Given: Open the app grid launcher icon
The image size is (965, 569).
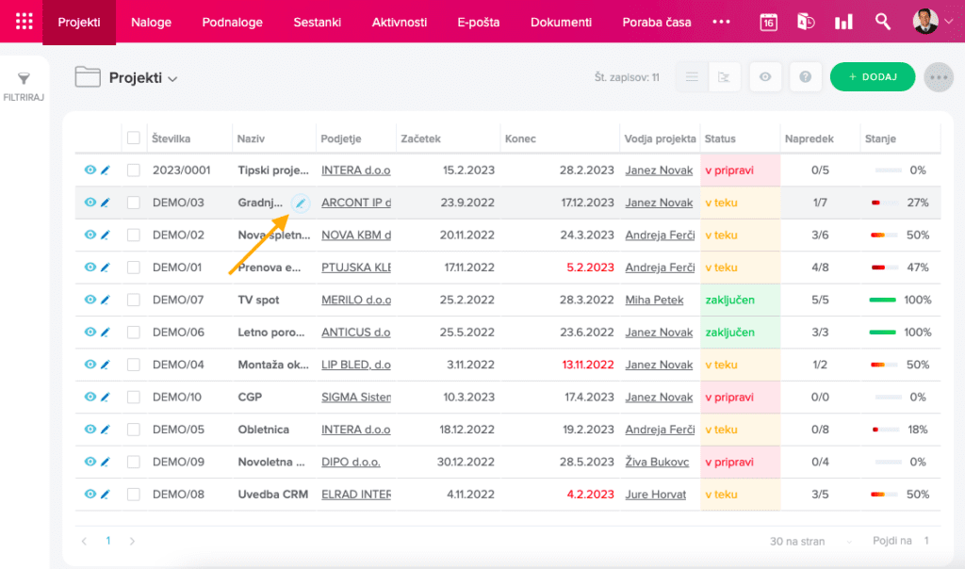Looking at the screenshot, I should point(24,22).
